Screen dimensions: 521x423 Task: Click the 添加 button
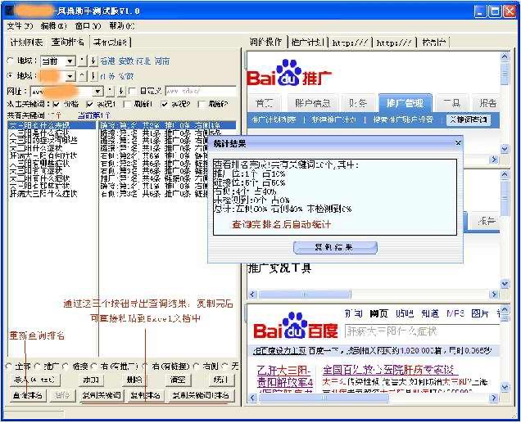pyautogui.click(x=91, y=380)
